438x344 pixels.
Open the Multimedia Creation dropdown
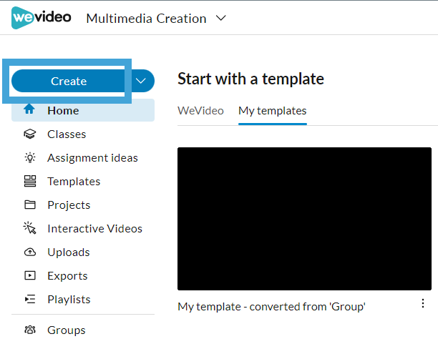click(x=156, y=19)
